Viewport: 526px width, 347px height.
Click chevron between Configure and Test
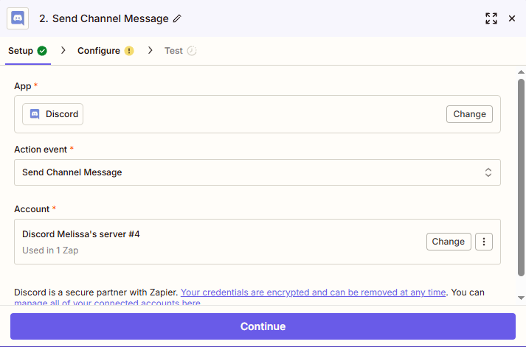(x=150, y=51)
